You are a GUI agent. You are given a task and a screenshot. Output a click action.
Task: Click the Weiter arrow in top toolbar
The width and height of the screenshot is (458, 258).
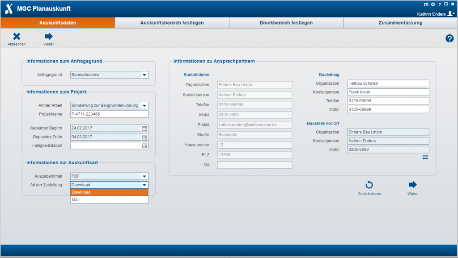coord(49,37)
